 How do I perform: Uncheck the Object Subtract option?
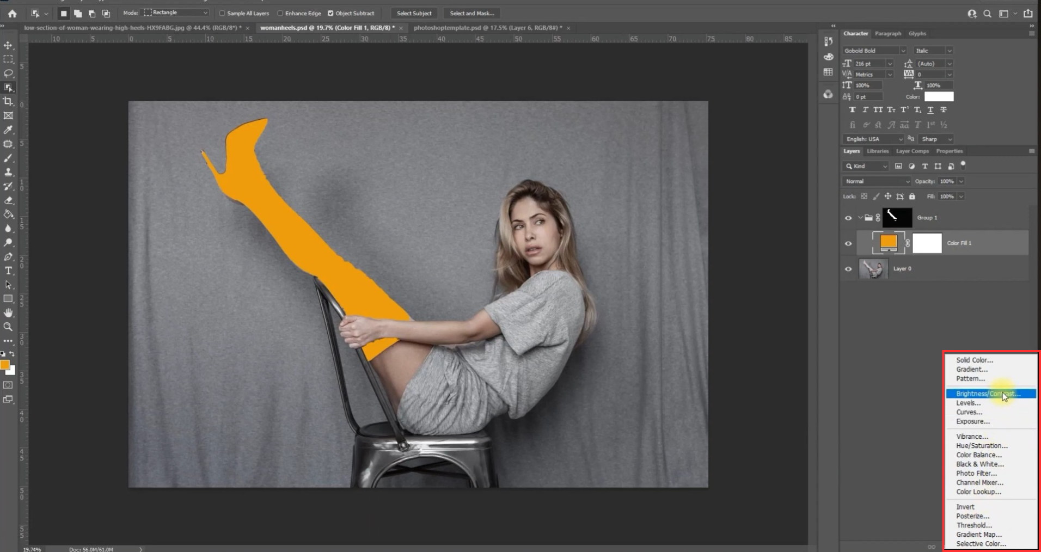click(330, 13)
